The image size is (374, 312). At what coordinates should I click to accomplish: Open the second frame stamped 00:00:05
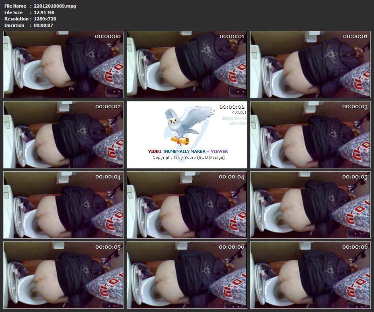point(64,275)
